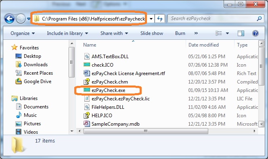The width and height of the screenshot is (268, 159).
Task: Click the Music note icon
Action: (19, 115)
